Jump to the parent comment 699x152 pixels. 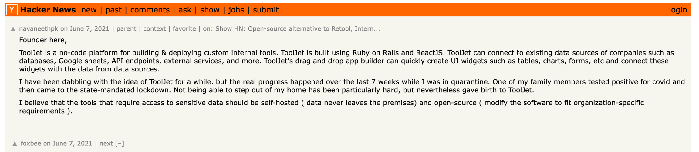[x=126, y=29]
